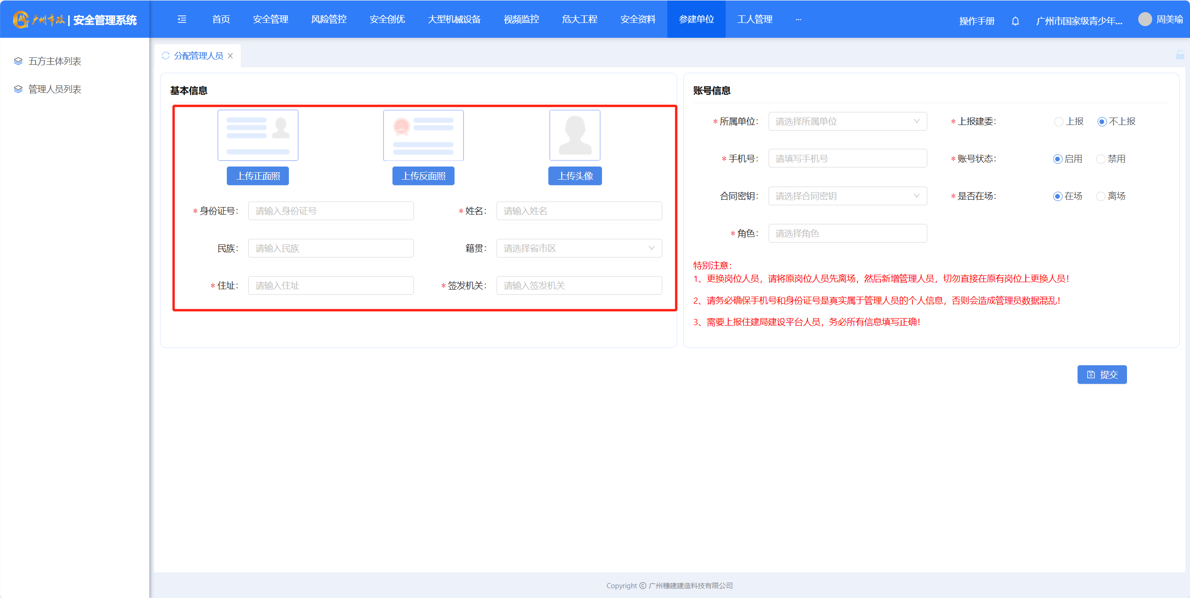Open the notification bell icon
The height and width of the screenshot is (598, 1190).
click(1015, 21)
